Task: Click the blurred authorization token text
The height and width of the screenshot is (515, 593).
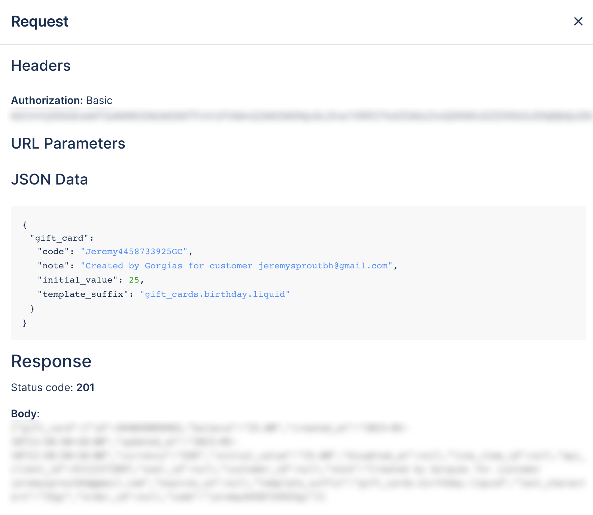Action: [x=299, y=116]
